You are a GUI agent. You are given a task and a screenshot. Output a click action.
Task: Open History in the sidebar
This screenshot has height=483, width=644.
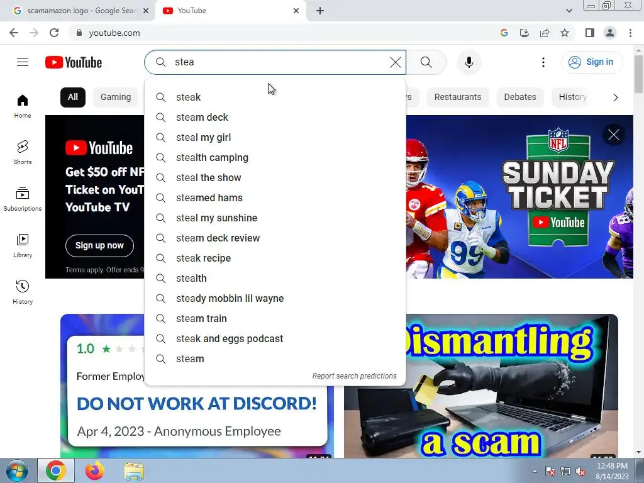(x=23, y=292)
